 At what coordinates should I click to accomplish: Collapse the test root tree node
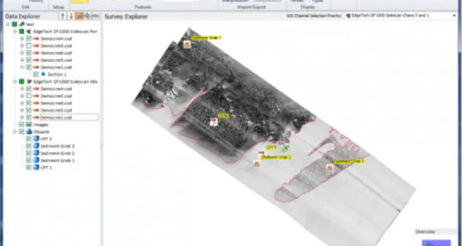click(7, 24)
